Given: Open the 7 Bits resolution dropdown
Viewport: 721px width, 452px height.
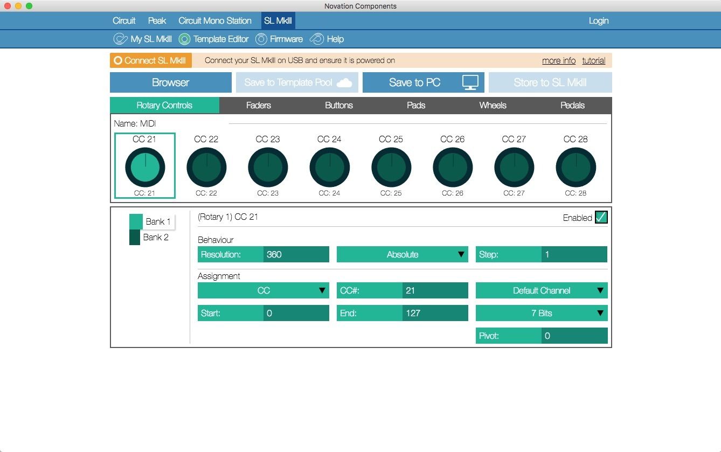Looking at the screenshot, I should [x=541, y=313].
